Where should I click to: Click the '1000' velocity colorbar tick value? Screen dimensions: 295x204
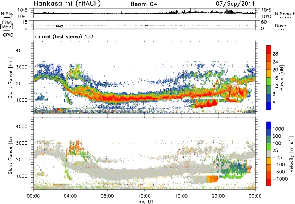pyautogui.click(x=278, y=129)
